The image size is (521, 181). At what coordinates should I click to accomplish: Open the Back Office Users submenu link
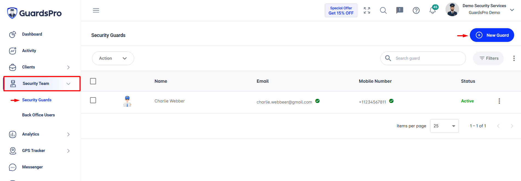coord(39,115)
